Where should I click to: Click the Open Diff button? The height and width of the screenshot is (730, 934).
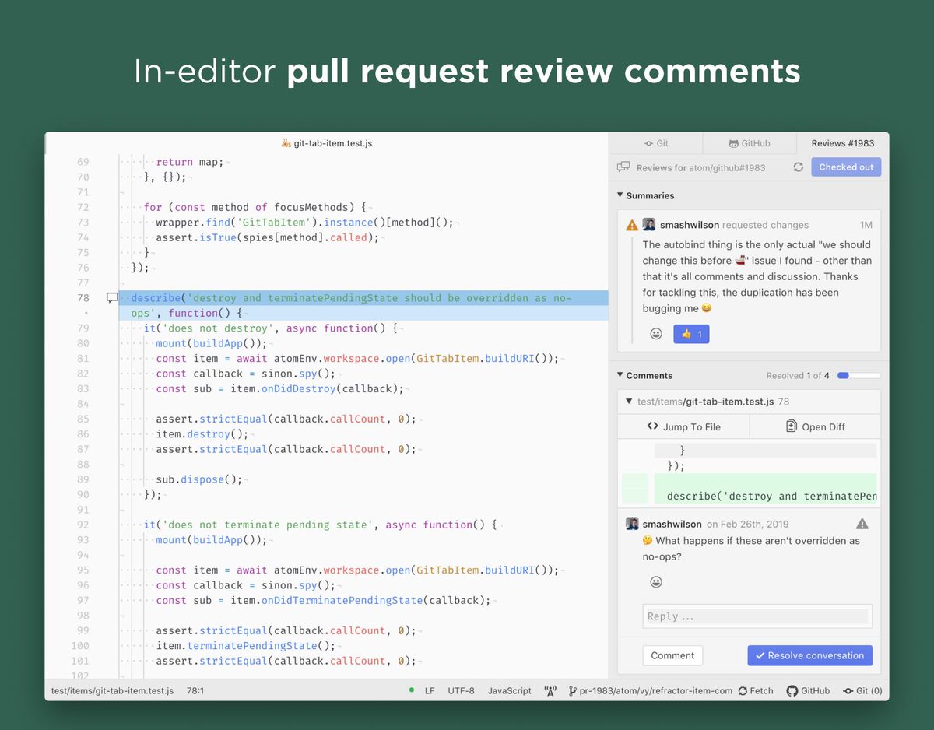(x=815, y=426)
